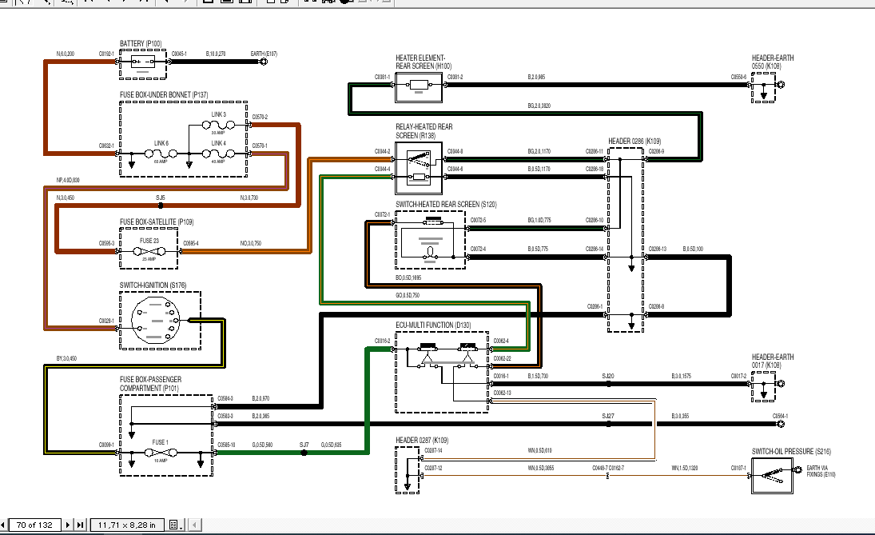This screenshot has height=535, width=875.
Task: Go to the next page arrow
Action: point(67,525)
